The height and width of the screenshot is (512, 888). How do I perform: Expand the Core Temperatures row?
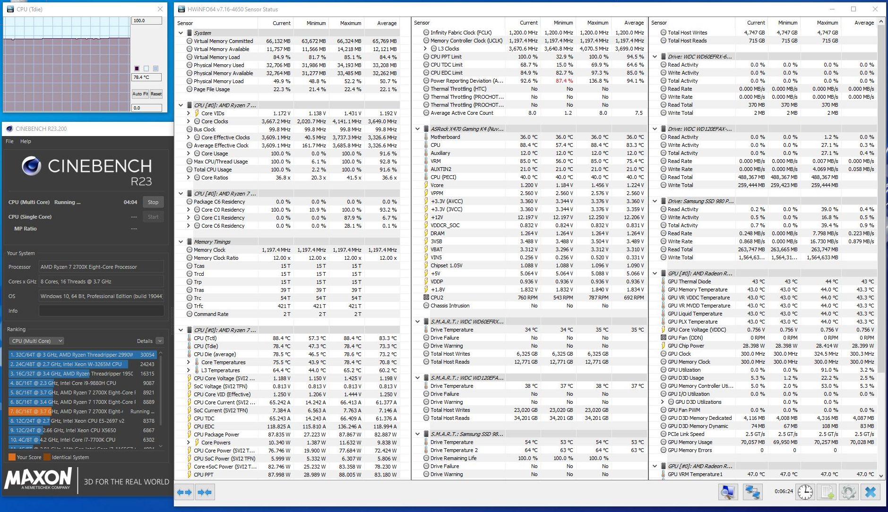coord(189,362)
